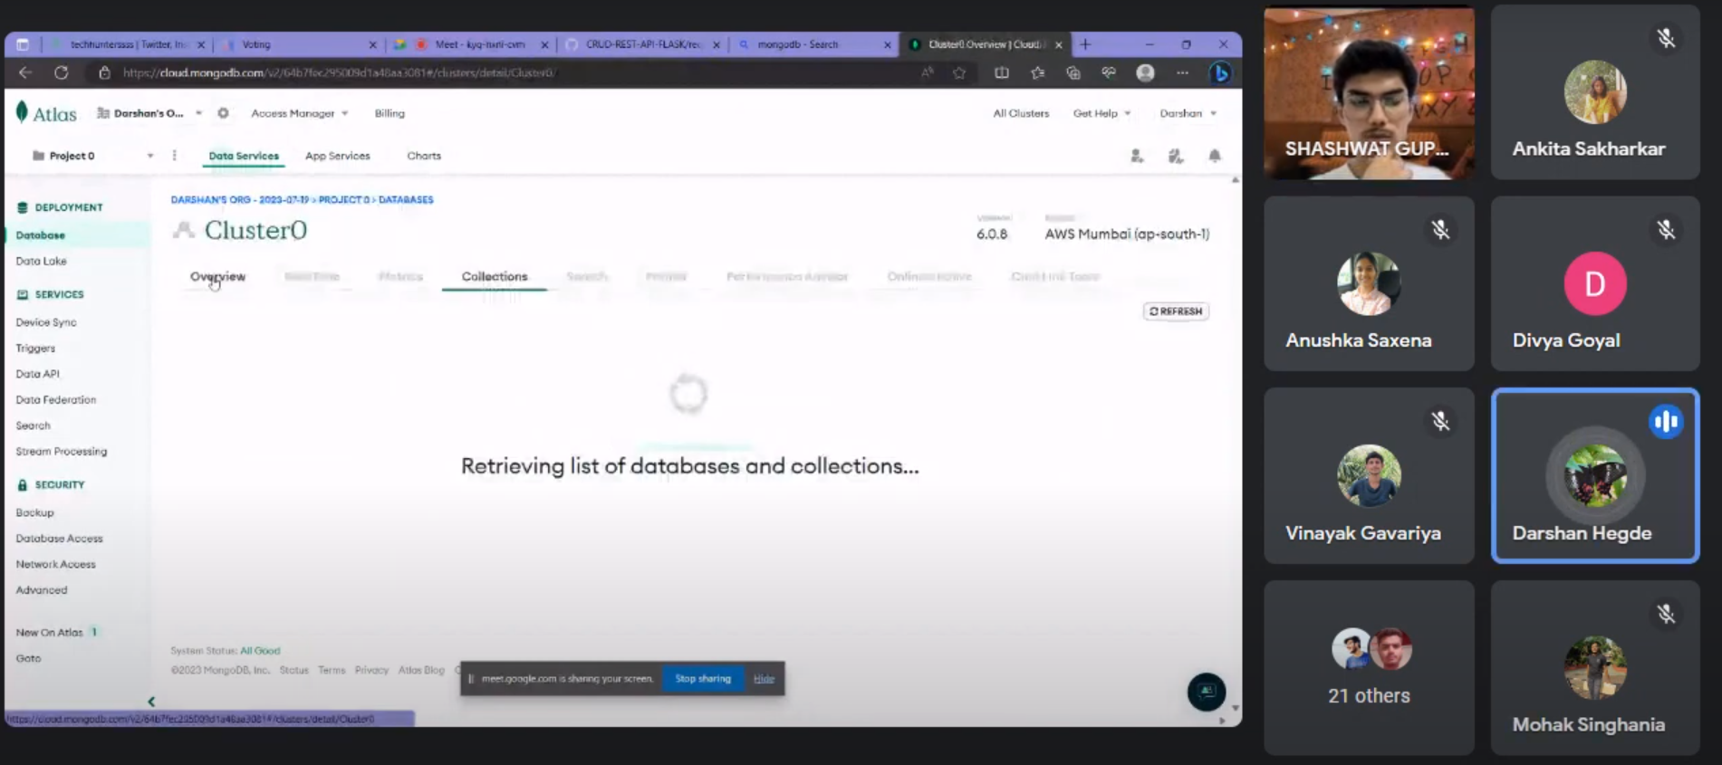The height and width of the screenshot is (765, 1722).
Task: Click the Atlas leaf logo
Action: click(x=23, y=112)
